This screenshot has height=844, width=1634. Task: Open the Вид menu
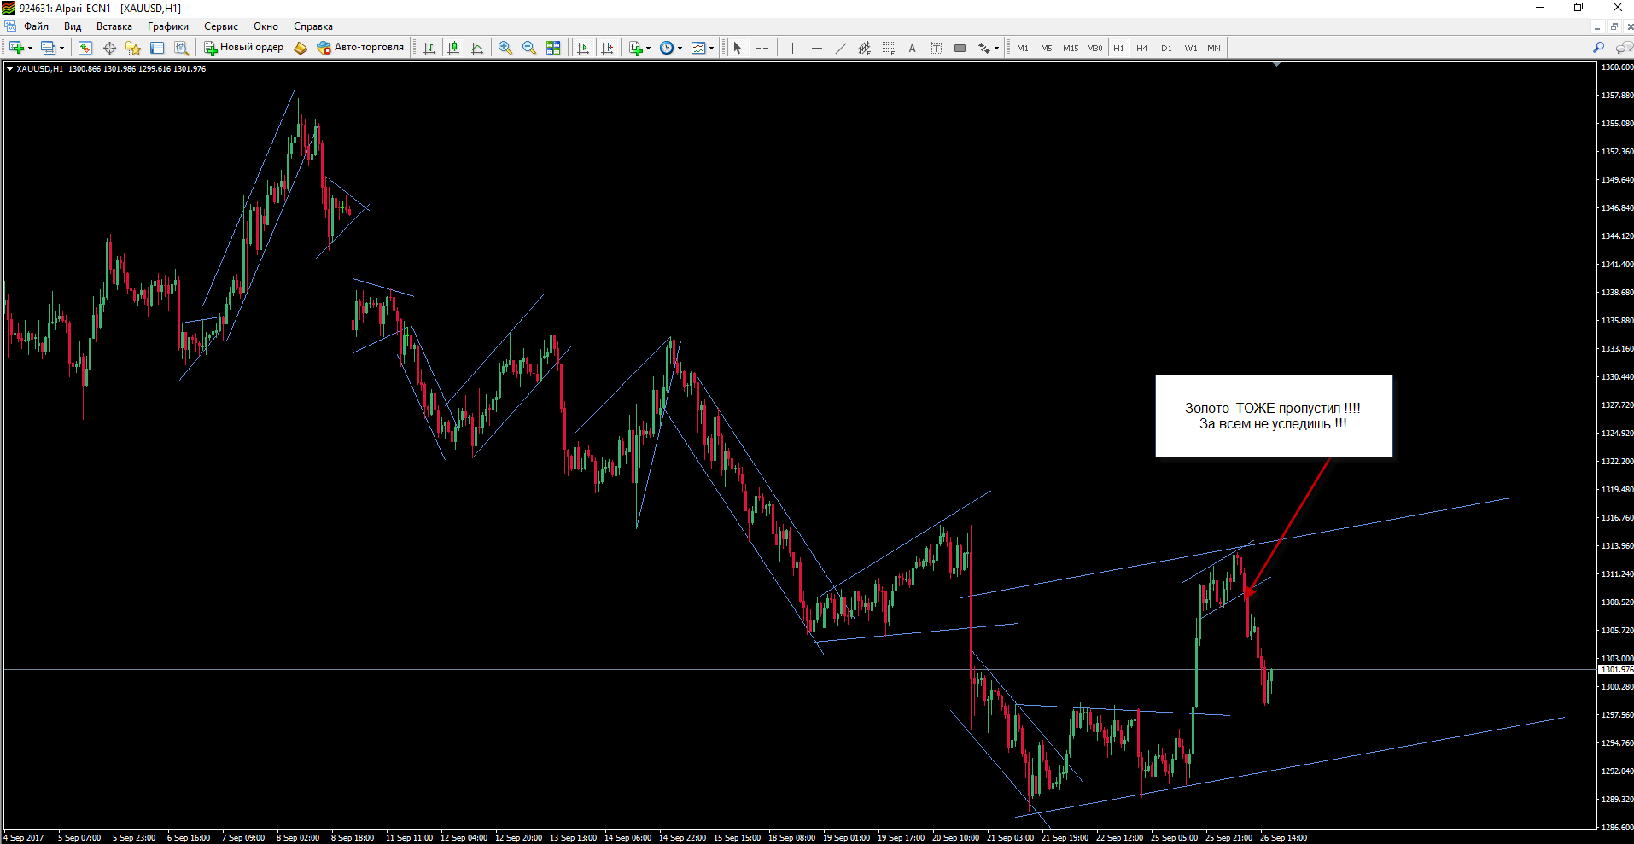coord(73,26)
